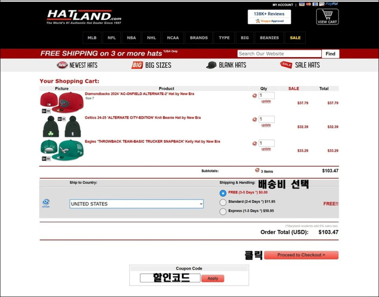
Task: Remove the Celtics beanie from cart
Action: (255, 119)
